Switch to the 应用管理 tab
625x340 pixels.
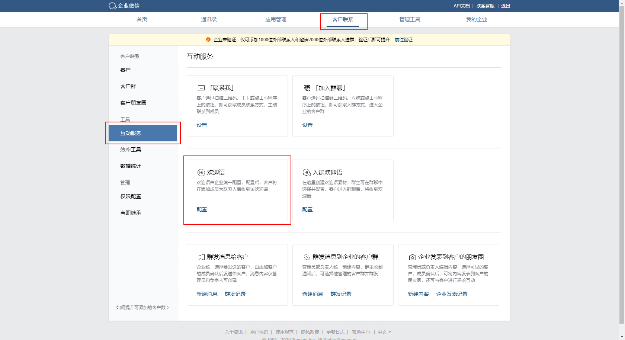pos(276,19)
